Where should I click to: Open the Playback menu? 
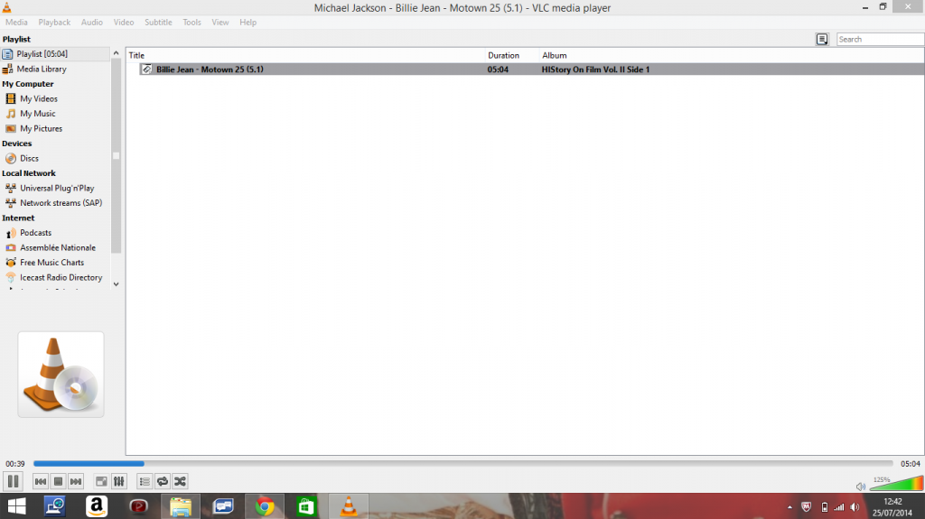54,22
